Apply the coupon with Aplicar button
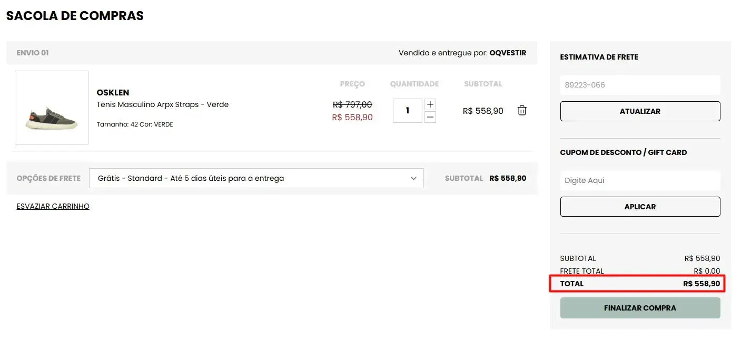Image resolution: width=741 pixels, height=339 pixels. click(640, 207)
